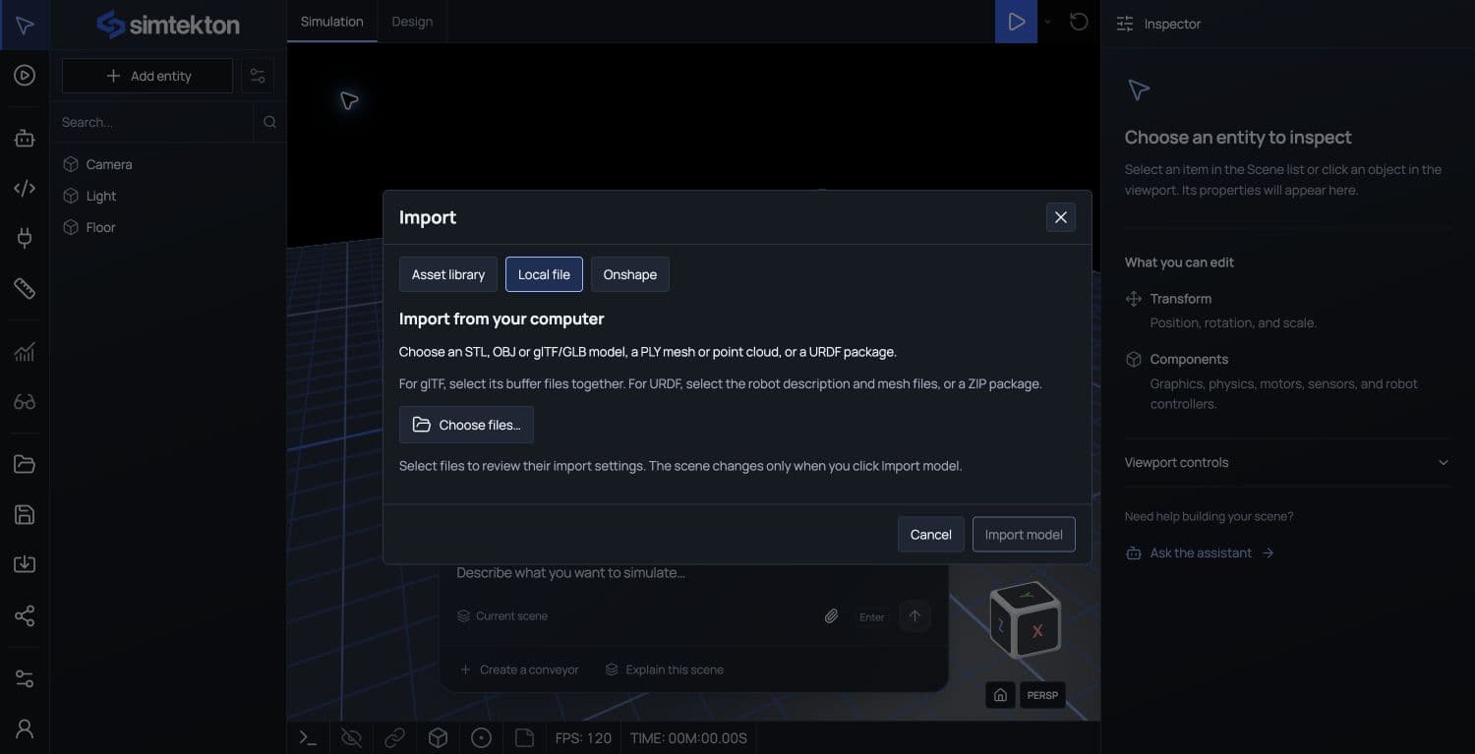Screen dimensions: 1475x754
Task: Close the Import dialog with X
Action: click(1060, 217)
